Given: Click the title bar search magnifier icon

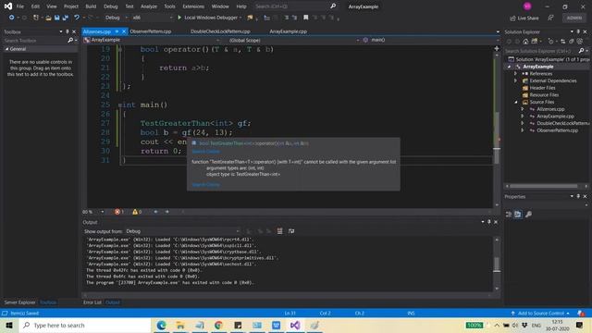Looking at the screenshot, I should click(x=333, y=6).
